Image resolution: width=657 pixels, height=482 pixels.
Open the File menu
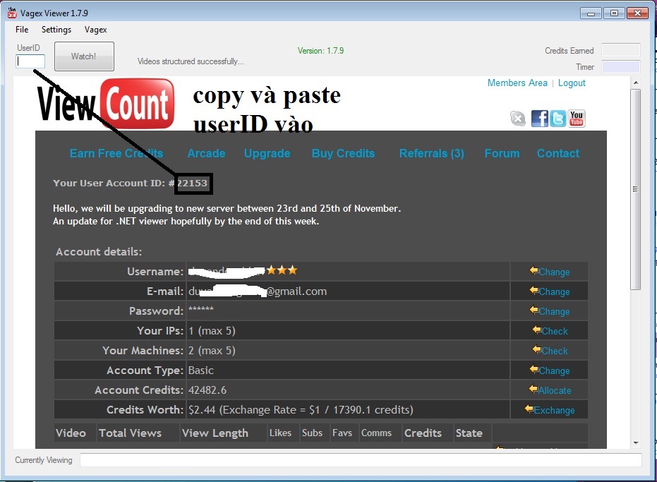click(22, 30)
